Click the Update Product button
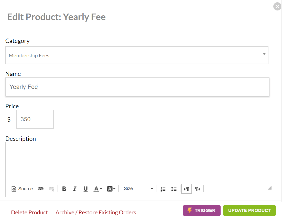 249,211
